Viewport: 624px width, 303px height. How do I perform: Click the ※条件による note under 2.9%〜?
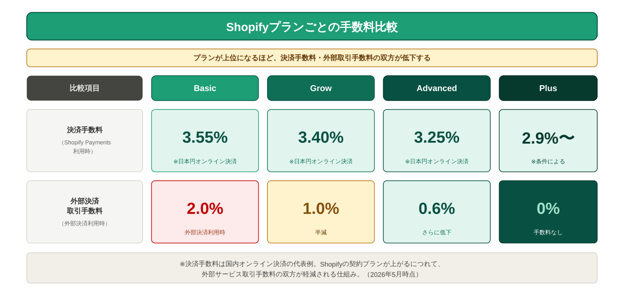548,161
